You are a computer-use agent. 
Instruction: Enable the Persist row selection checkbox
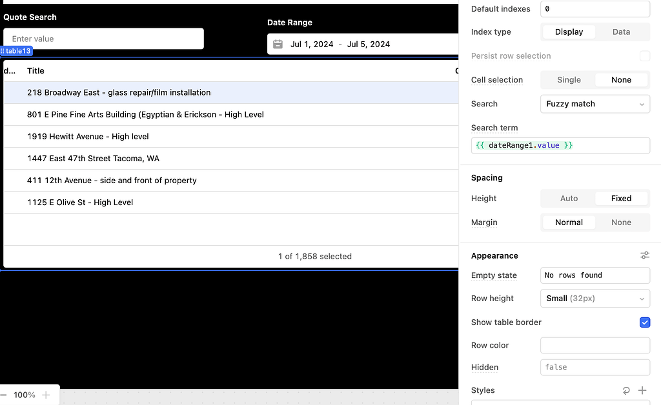644,56
